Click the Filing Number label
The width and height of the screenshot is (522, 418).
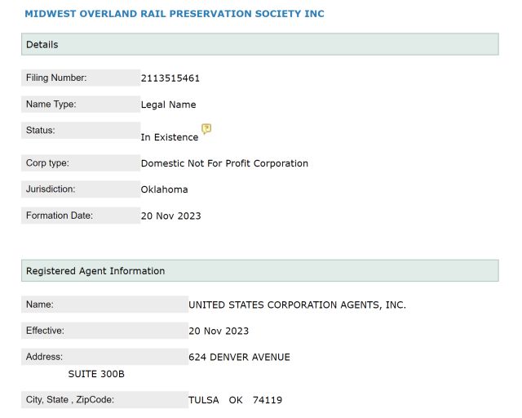coord(56,78)
